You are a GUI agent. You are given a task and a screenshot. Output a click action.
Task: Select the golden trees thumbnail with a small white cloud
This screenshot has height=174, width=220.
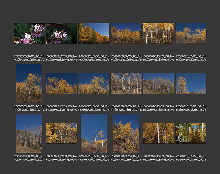[94, 33]
